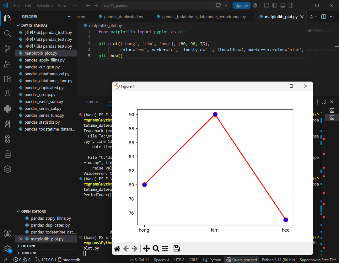This screenshot has width=339, height=263.
Task: Toggle the secondary side bar layout icon
Action: [x=291, y=5]
